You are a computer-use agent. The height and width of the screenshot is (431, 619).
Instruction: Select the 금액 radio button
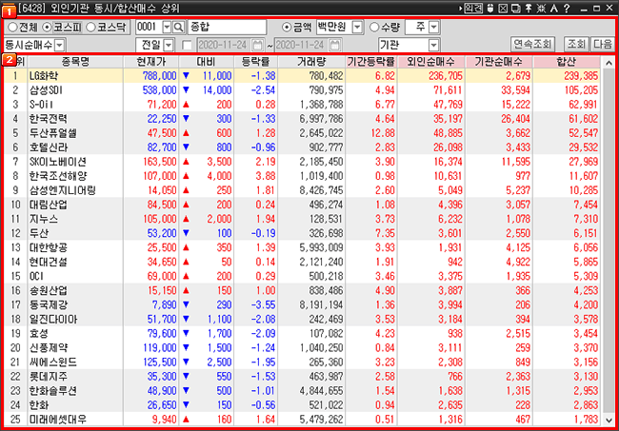click(x=287, y=27)
